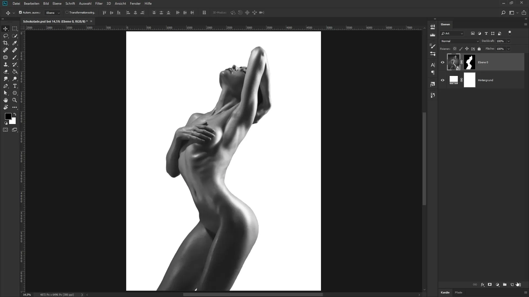The height and width of the screenshot is (297, 529).
Task: Select the Lasso tool
Action: (x=6, y=36)
